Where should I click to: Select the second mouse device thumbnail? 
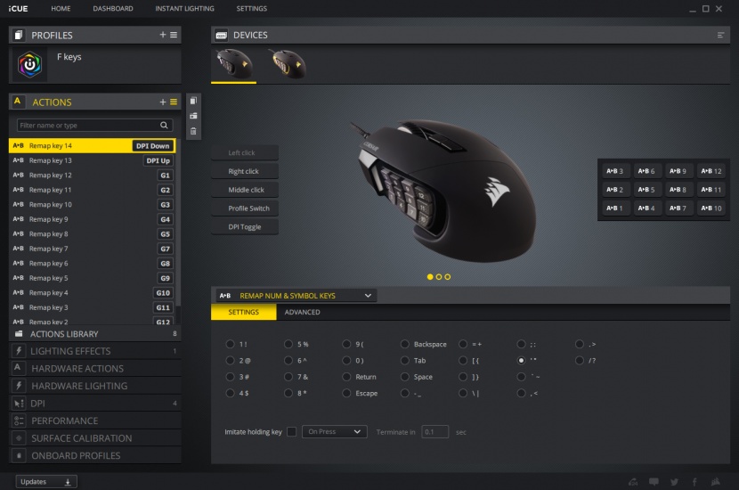pos(288,65)
